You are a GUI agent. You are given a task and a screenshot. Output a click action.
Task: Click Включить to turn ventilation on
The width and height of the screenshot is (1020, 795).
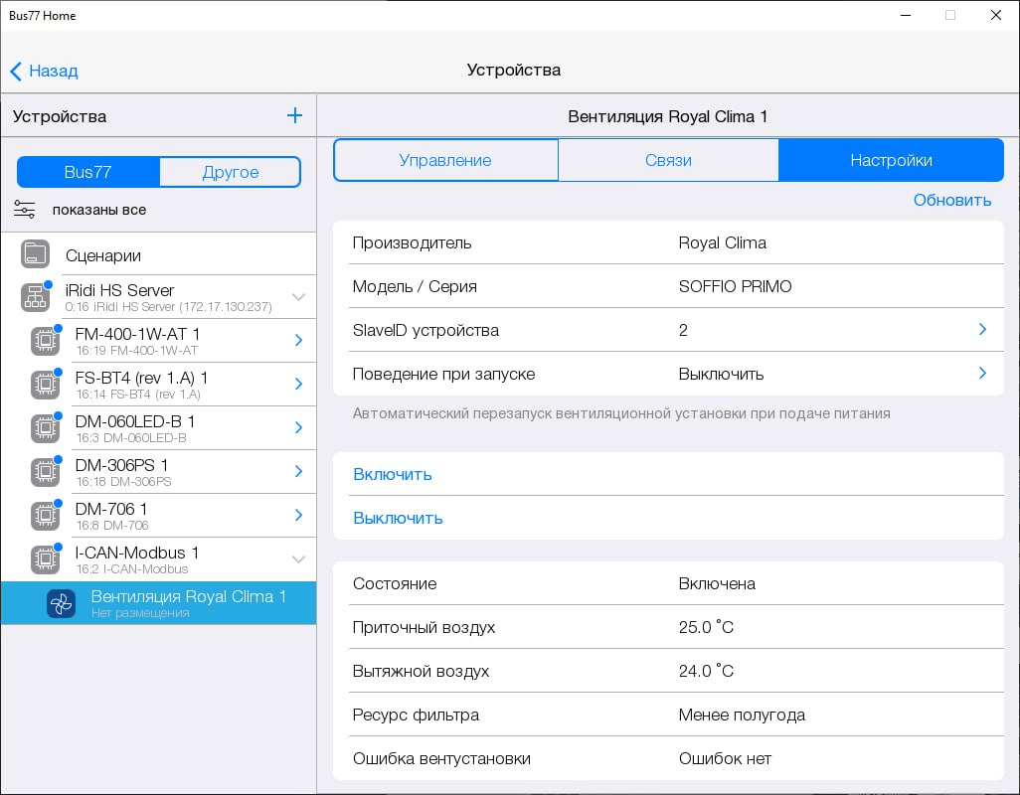click(393, 475)
